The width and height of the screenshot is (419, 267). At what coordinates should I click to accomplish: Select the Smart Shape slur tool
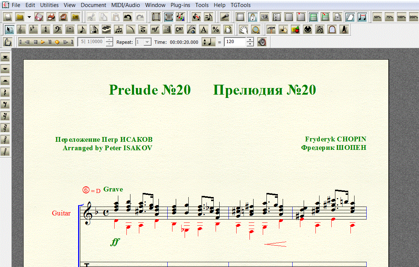131,29
